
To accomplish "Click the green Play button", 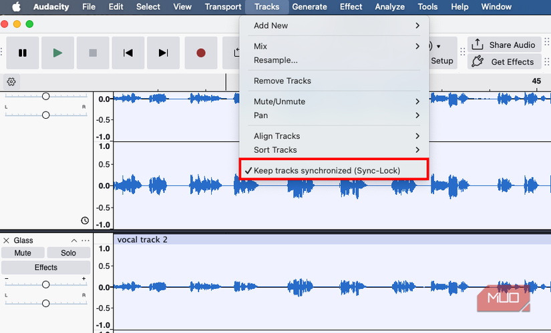I will coord(57,53).
